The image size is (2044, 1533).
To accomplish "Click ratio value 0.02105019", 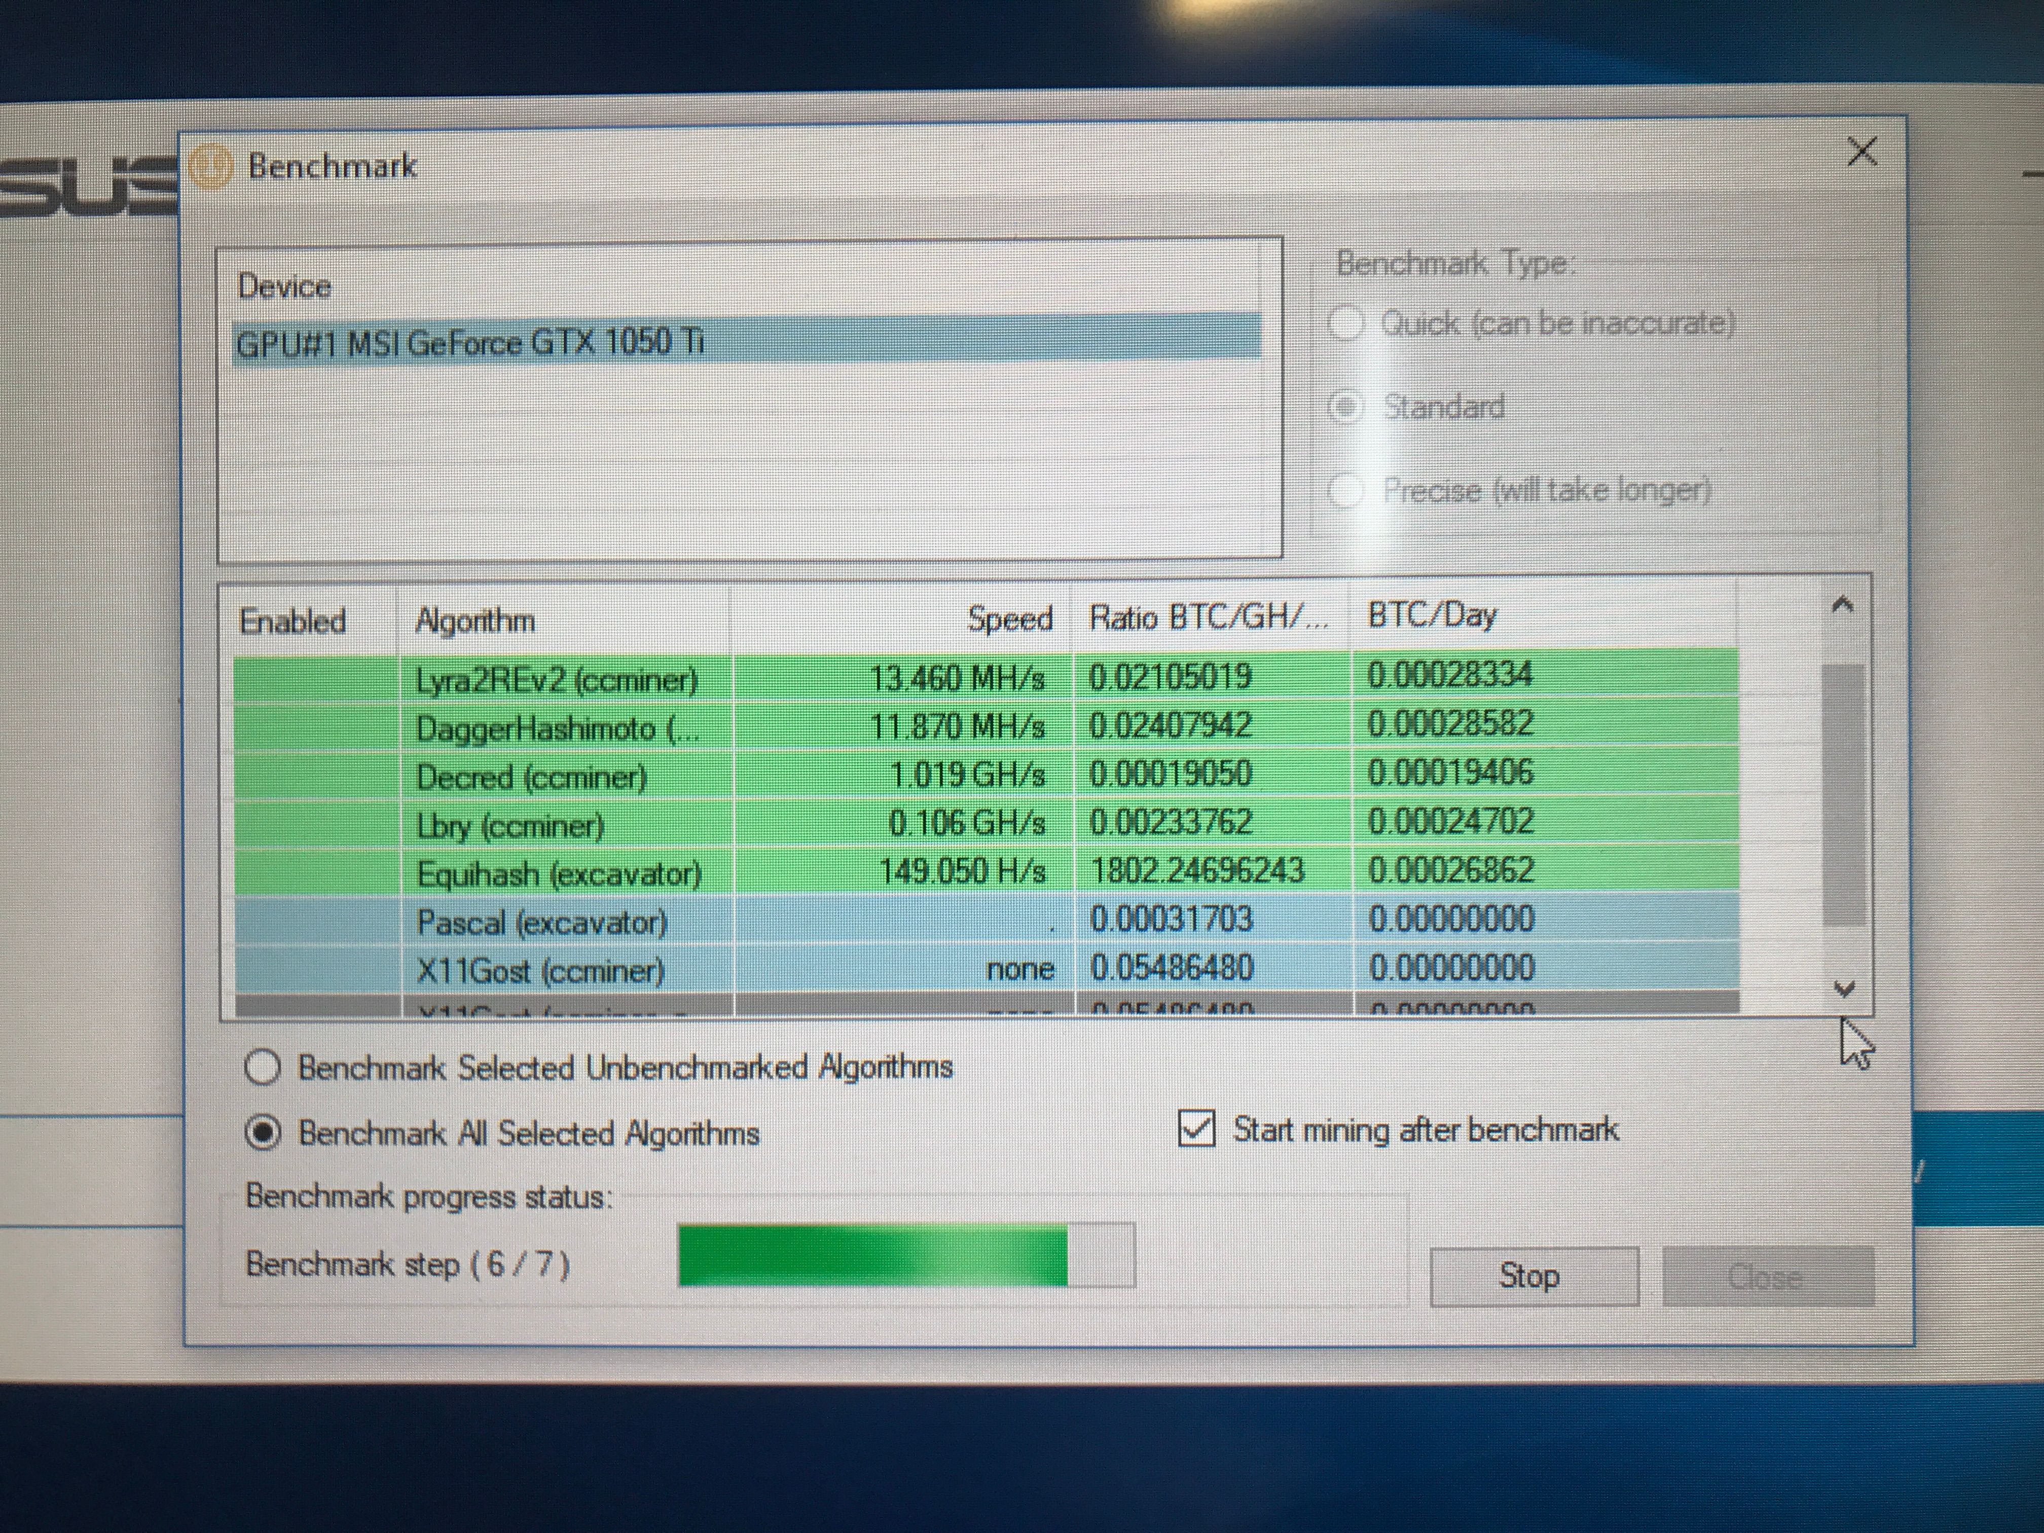I will 1171,676.
